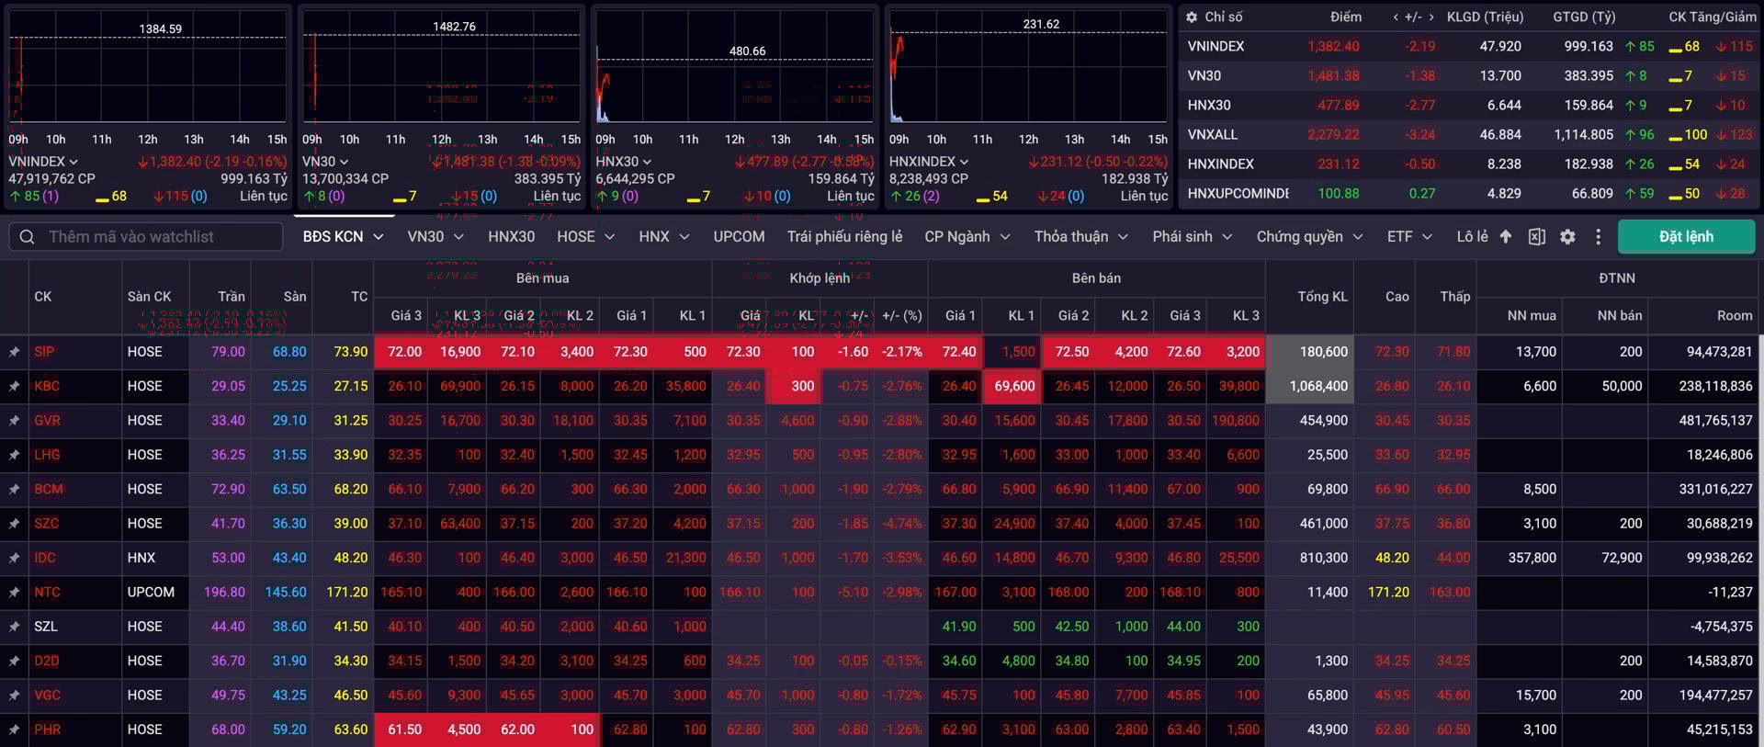Open the three-dot more options menu
The image size is (1764, 747).
[1598, 237]
